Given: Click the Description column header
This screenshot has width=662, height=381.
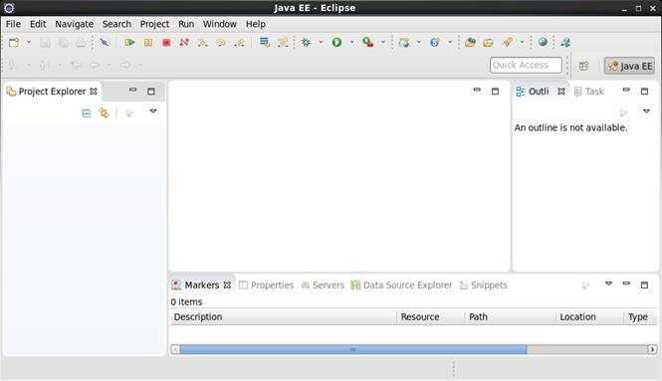Looking at the screenshot, I should (x=284, y=317).
